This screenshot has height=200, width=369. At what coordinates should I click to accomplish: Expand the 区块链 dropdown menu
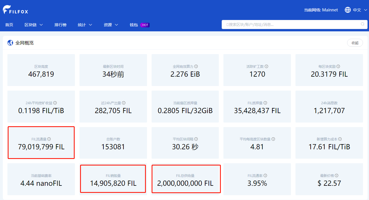[x=34, y=25]
